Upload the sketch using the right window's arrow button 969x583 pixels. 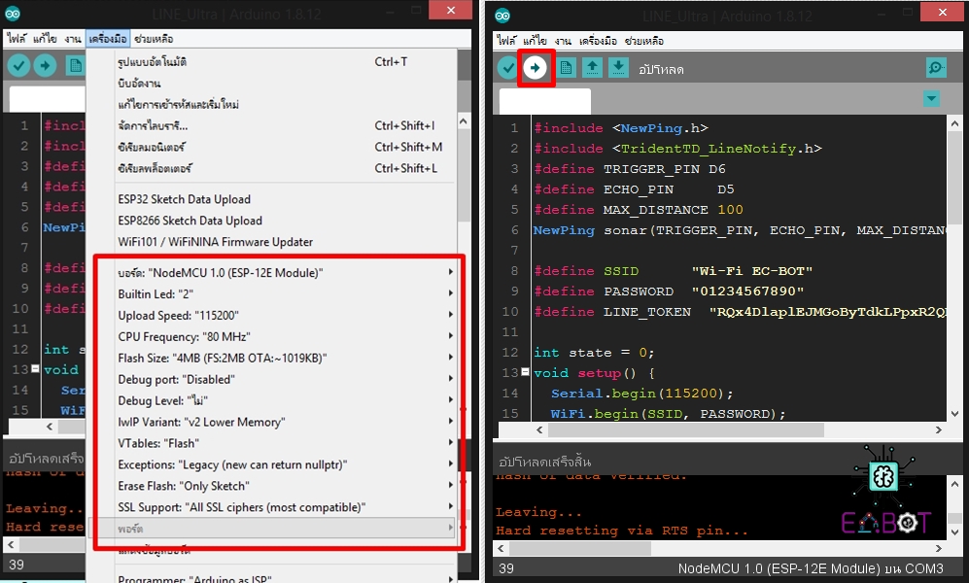coord(536,67)
